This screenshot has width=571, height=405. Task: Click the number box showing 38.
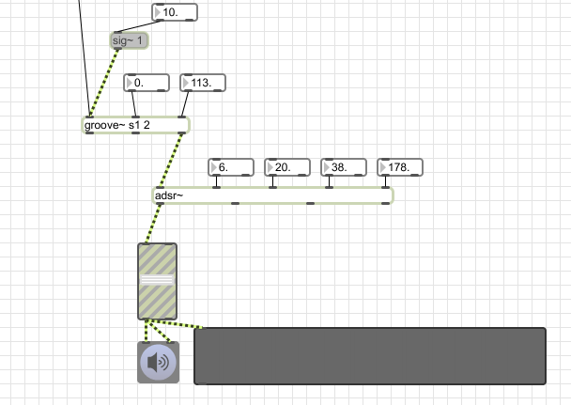[344, 167]
